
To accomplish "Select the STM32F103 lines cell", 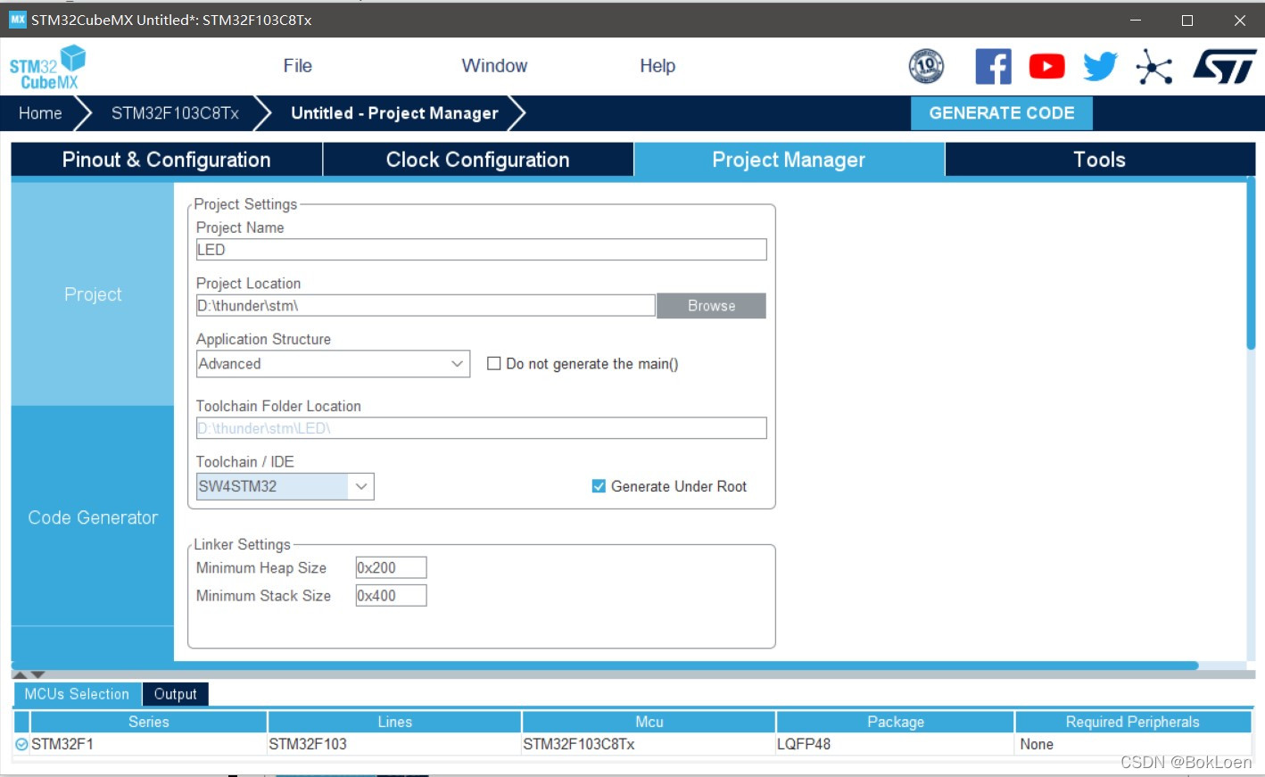I will pos(394,744).
